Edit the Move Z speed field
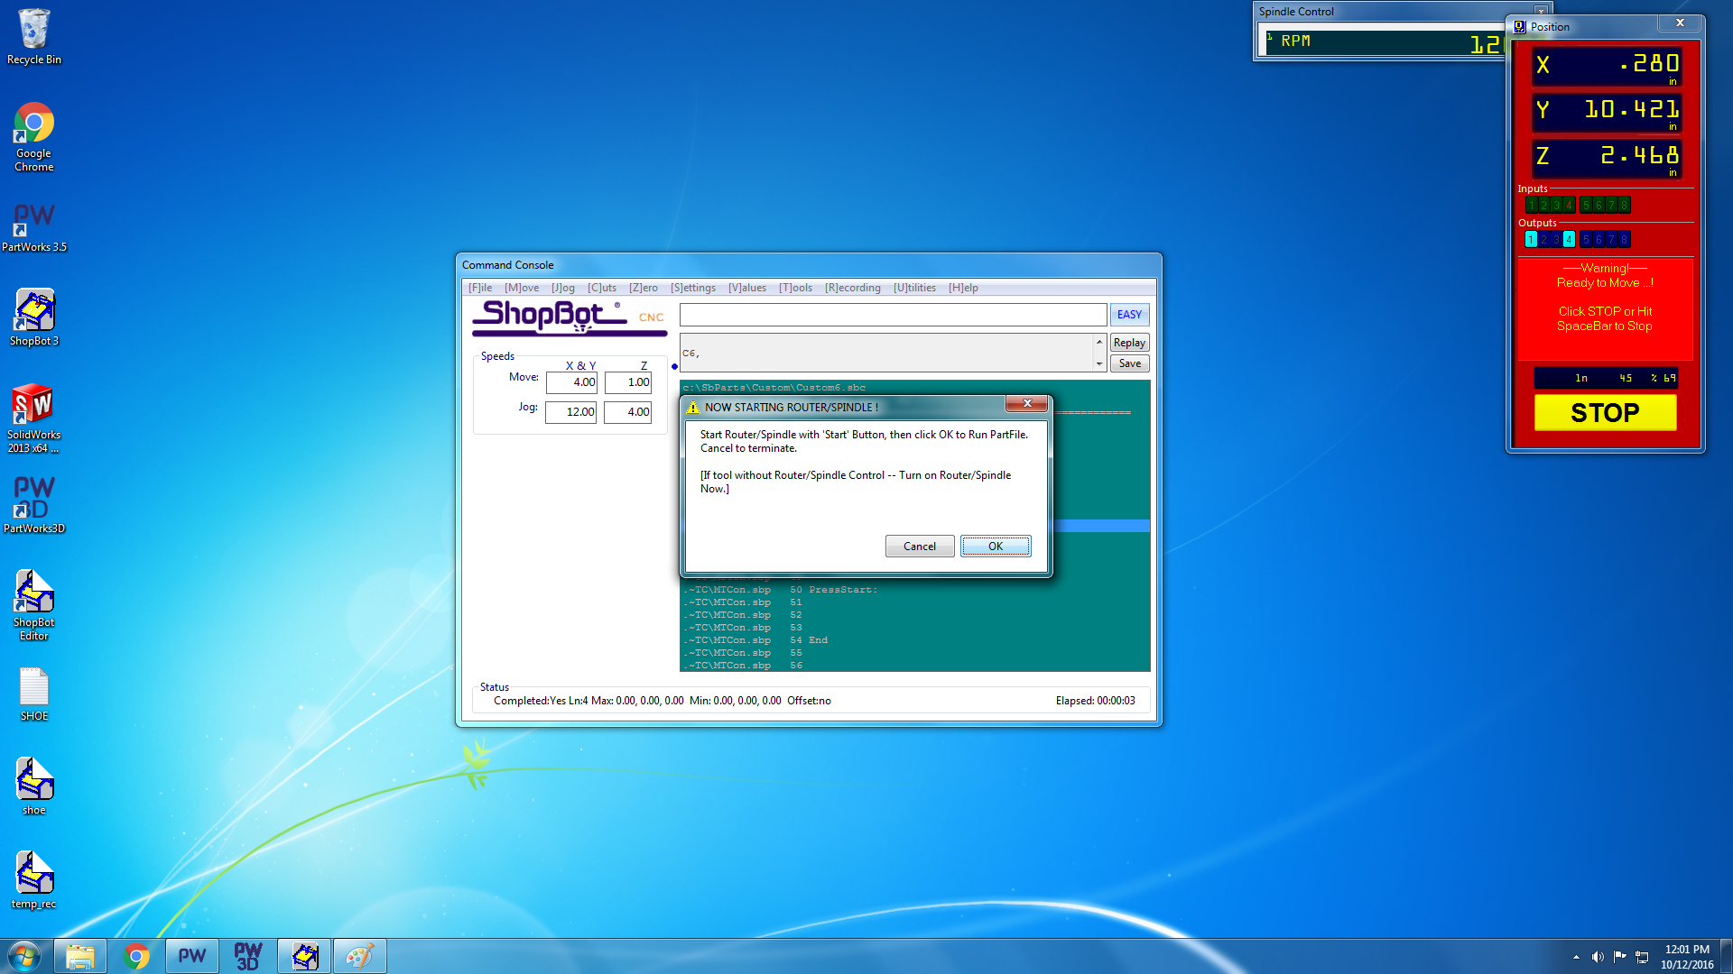Image resolution: width=1733 pixels, height=974 pixels. (627, 382)
